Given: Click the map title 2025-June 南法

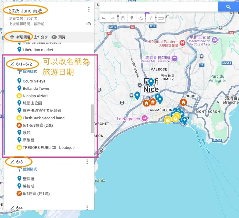Looking at the screenshot, I should click(x=25, y=11).
